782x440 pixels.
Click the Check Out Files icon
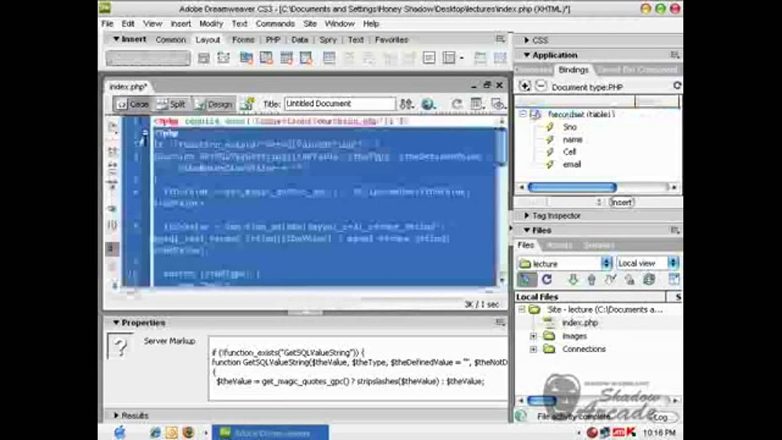pos(610,280)
